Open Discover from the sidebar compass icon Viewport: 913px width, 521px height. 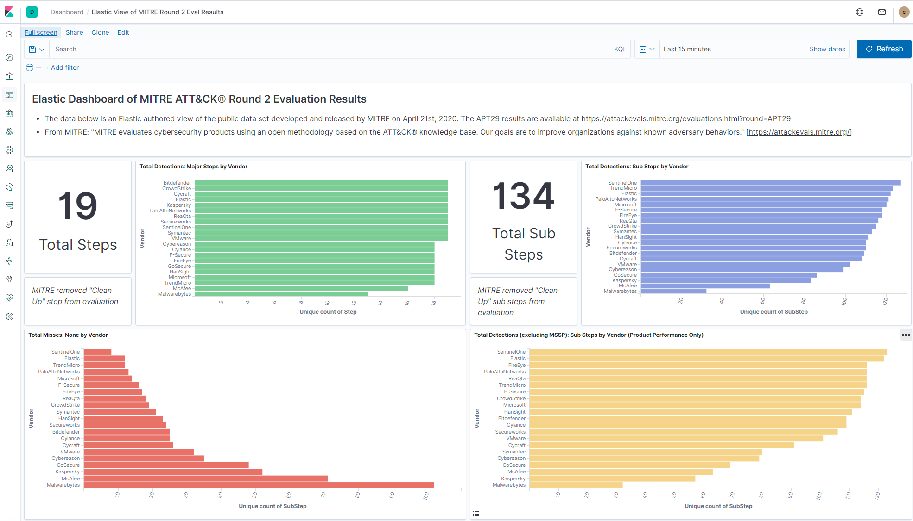[x=9, y=57]
